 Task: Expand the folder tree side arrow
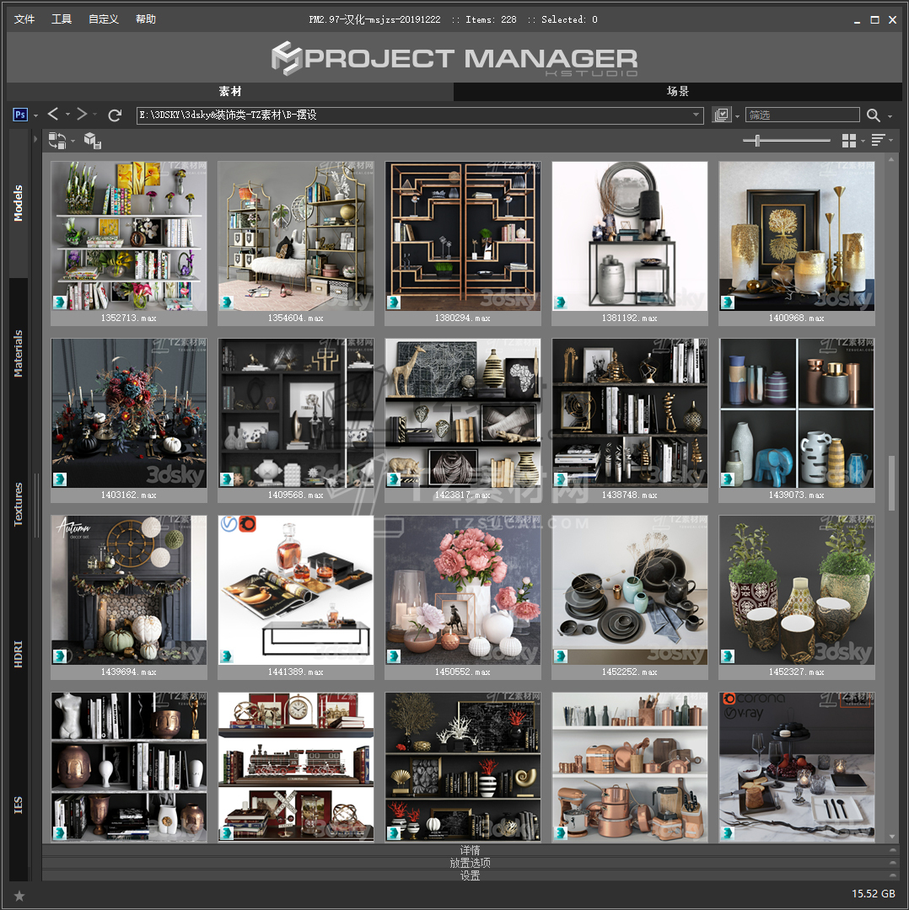[35, 139]
